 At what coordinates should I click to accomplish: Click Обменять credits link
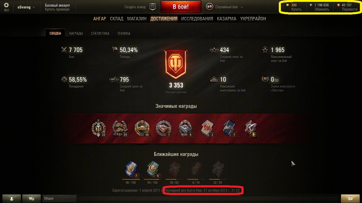[322, 9]
